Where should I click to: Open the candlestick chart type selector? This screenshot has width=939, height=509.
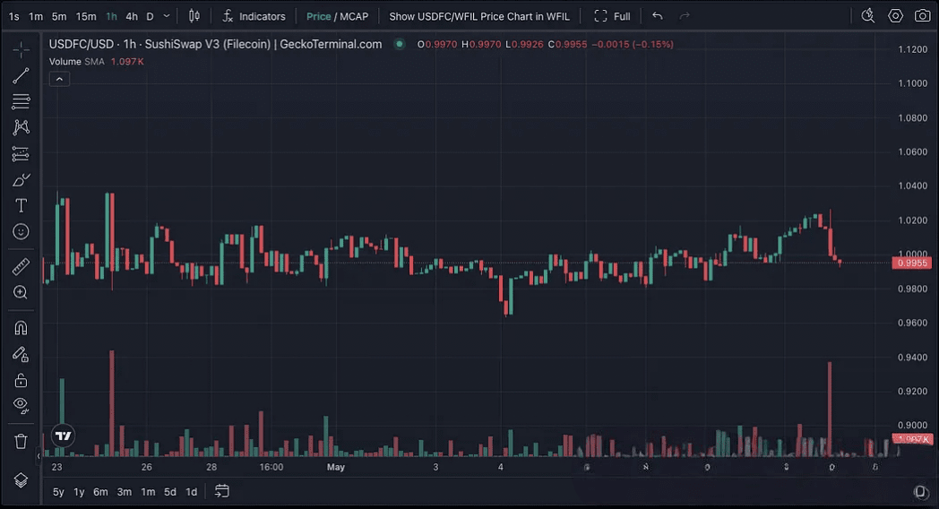click(x=194, y=16)
